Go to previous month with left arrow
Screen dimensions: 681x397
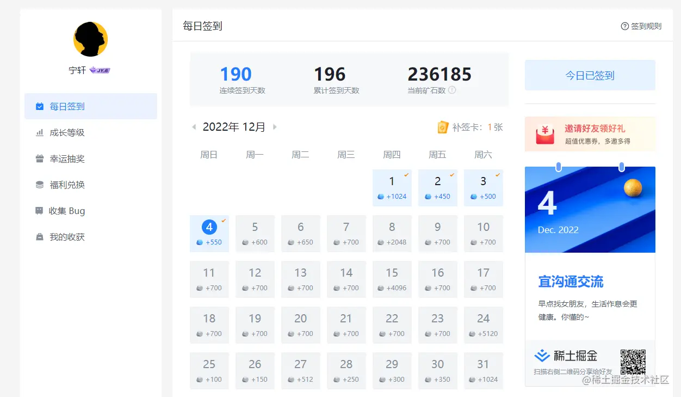coord(194,127)
